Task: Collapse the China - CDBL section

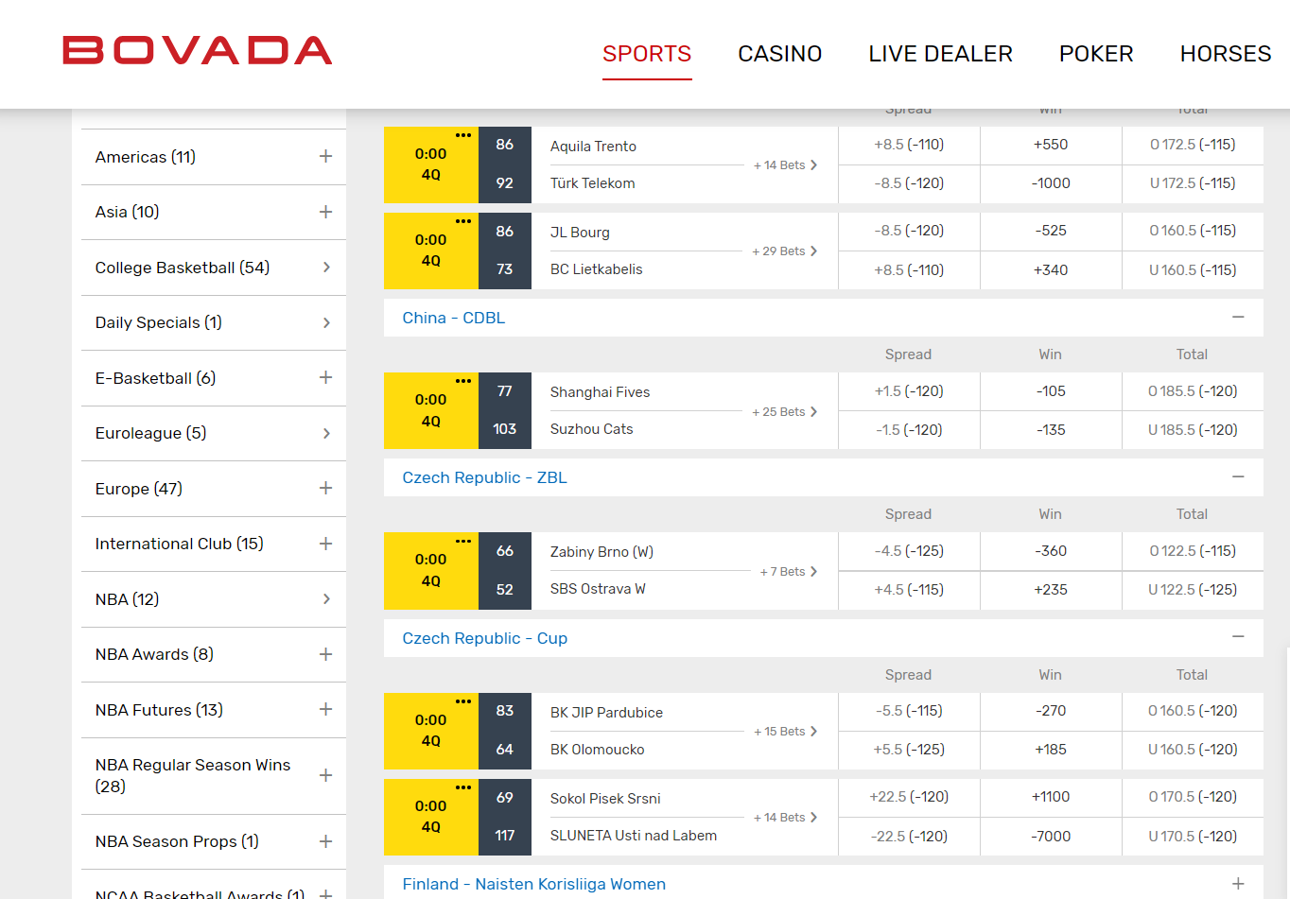Action: (x=1237, y=318)
